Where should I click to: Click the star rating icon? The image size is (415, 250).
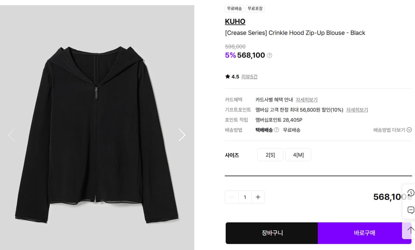228,76
